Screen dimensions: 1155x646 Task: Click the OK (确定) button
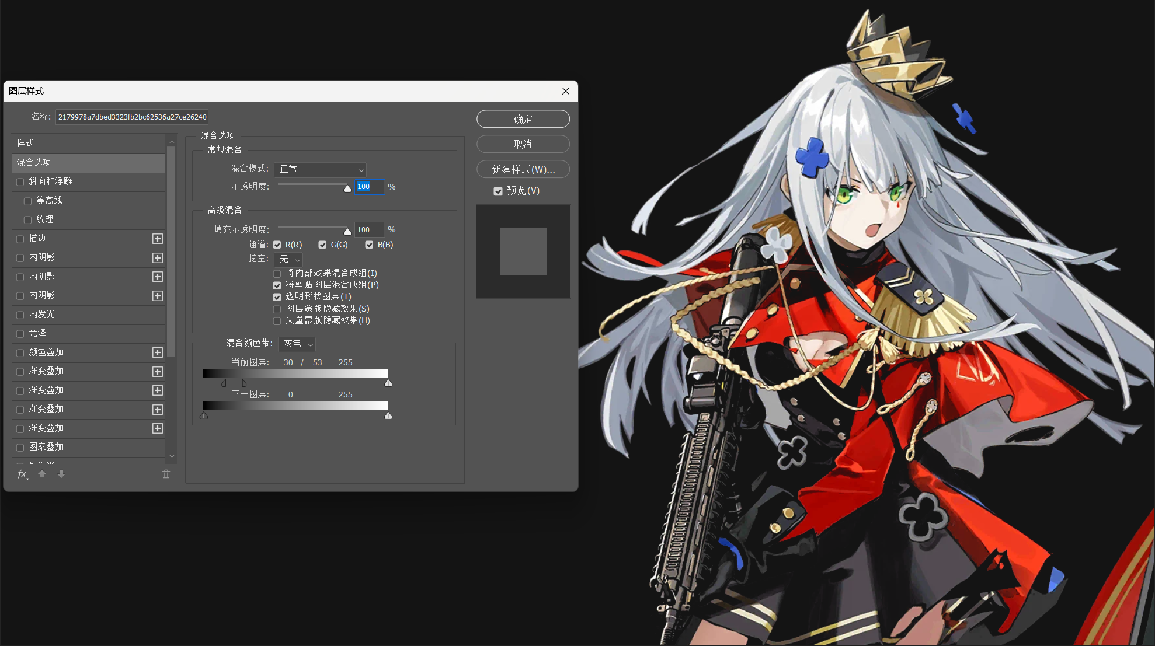coord(523,119)
